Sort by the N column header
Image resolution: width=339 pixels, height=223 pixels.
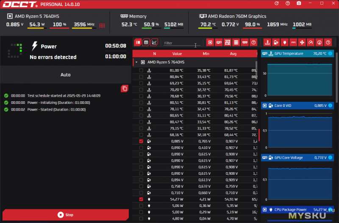pos(154,54)
